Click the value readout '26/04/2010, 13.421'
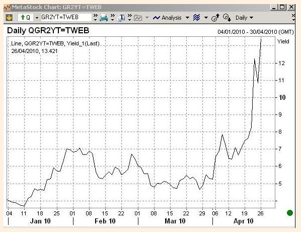301x232 pixels. click(x=34, y=51)
